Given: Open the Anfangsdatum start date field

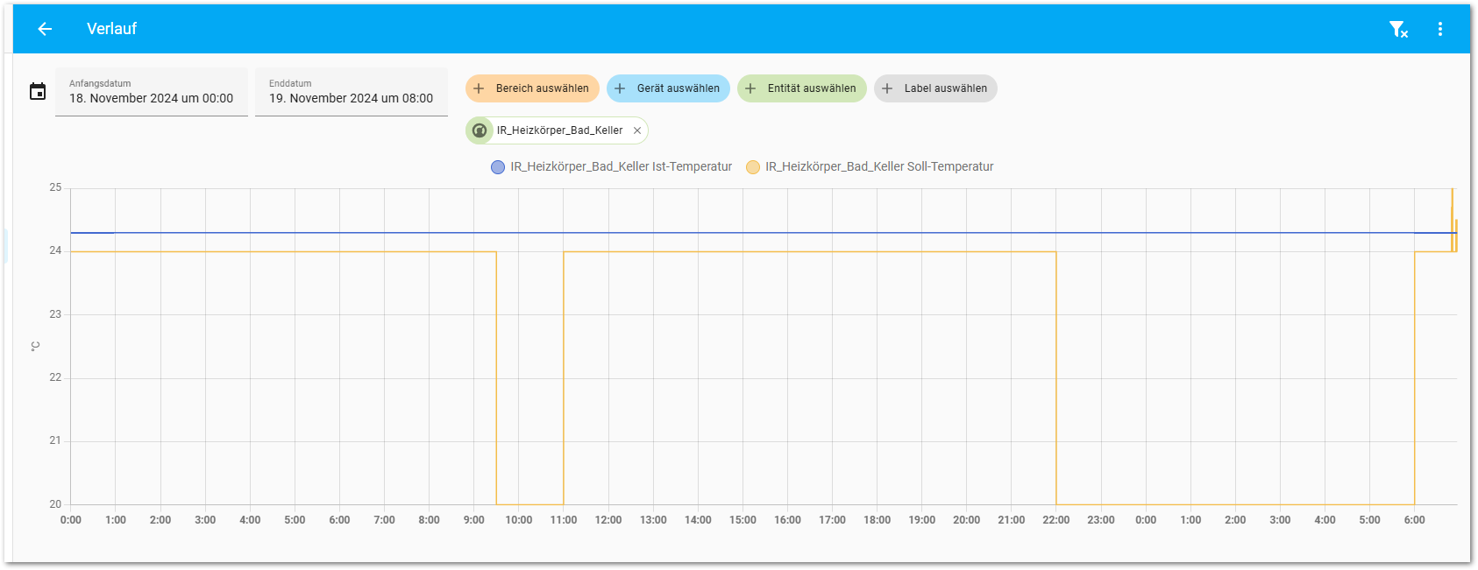Looking at the screenshot, I should pyautogui.click(x=152, y=92).
